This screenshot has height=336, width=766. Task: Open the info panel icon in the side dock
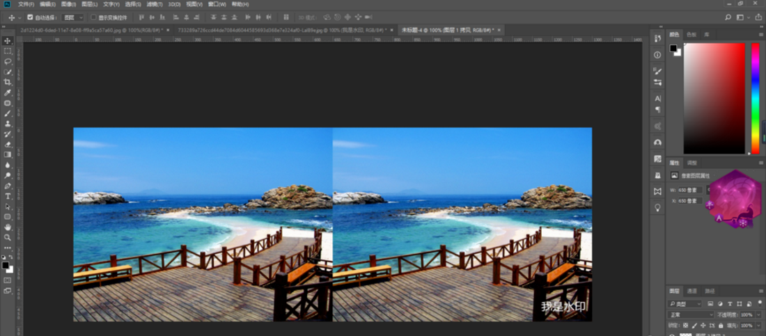(657, 54)
